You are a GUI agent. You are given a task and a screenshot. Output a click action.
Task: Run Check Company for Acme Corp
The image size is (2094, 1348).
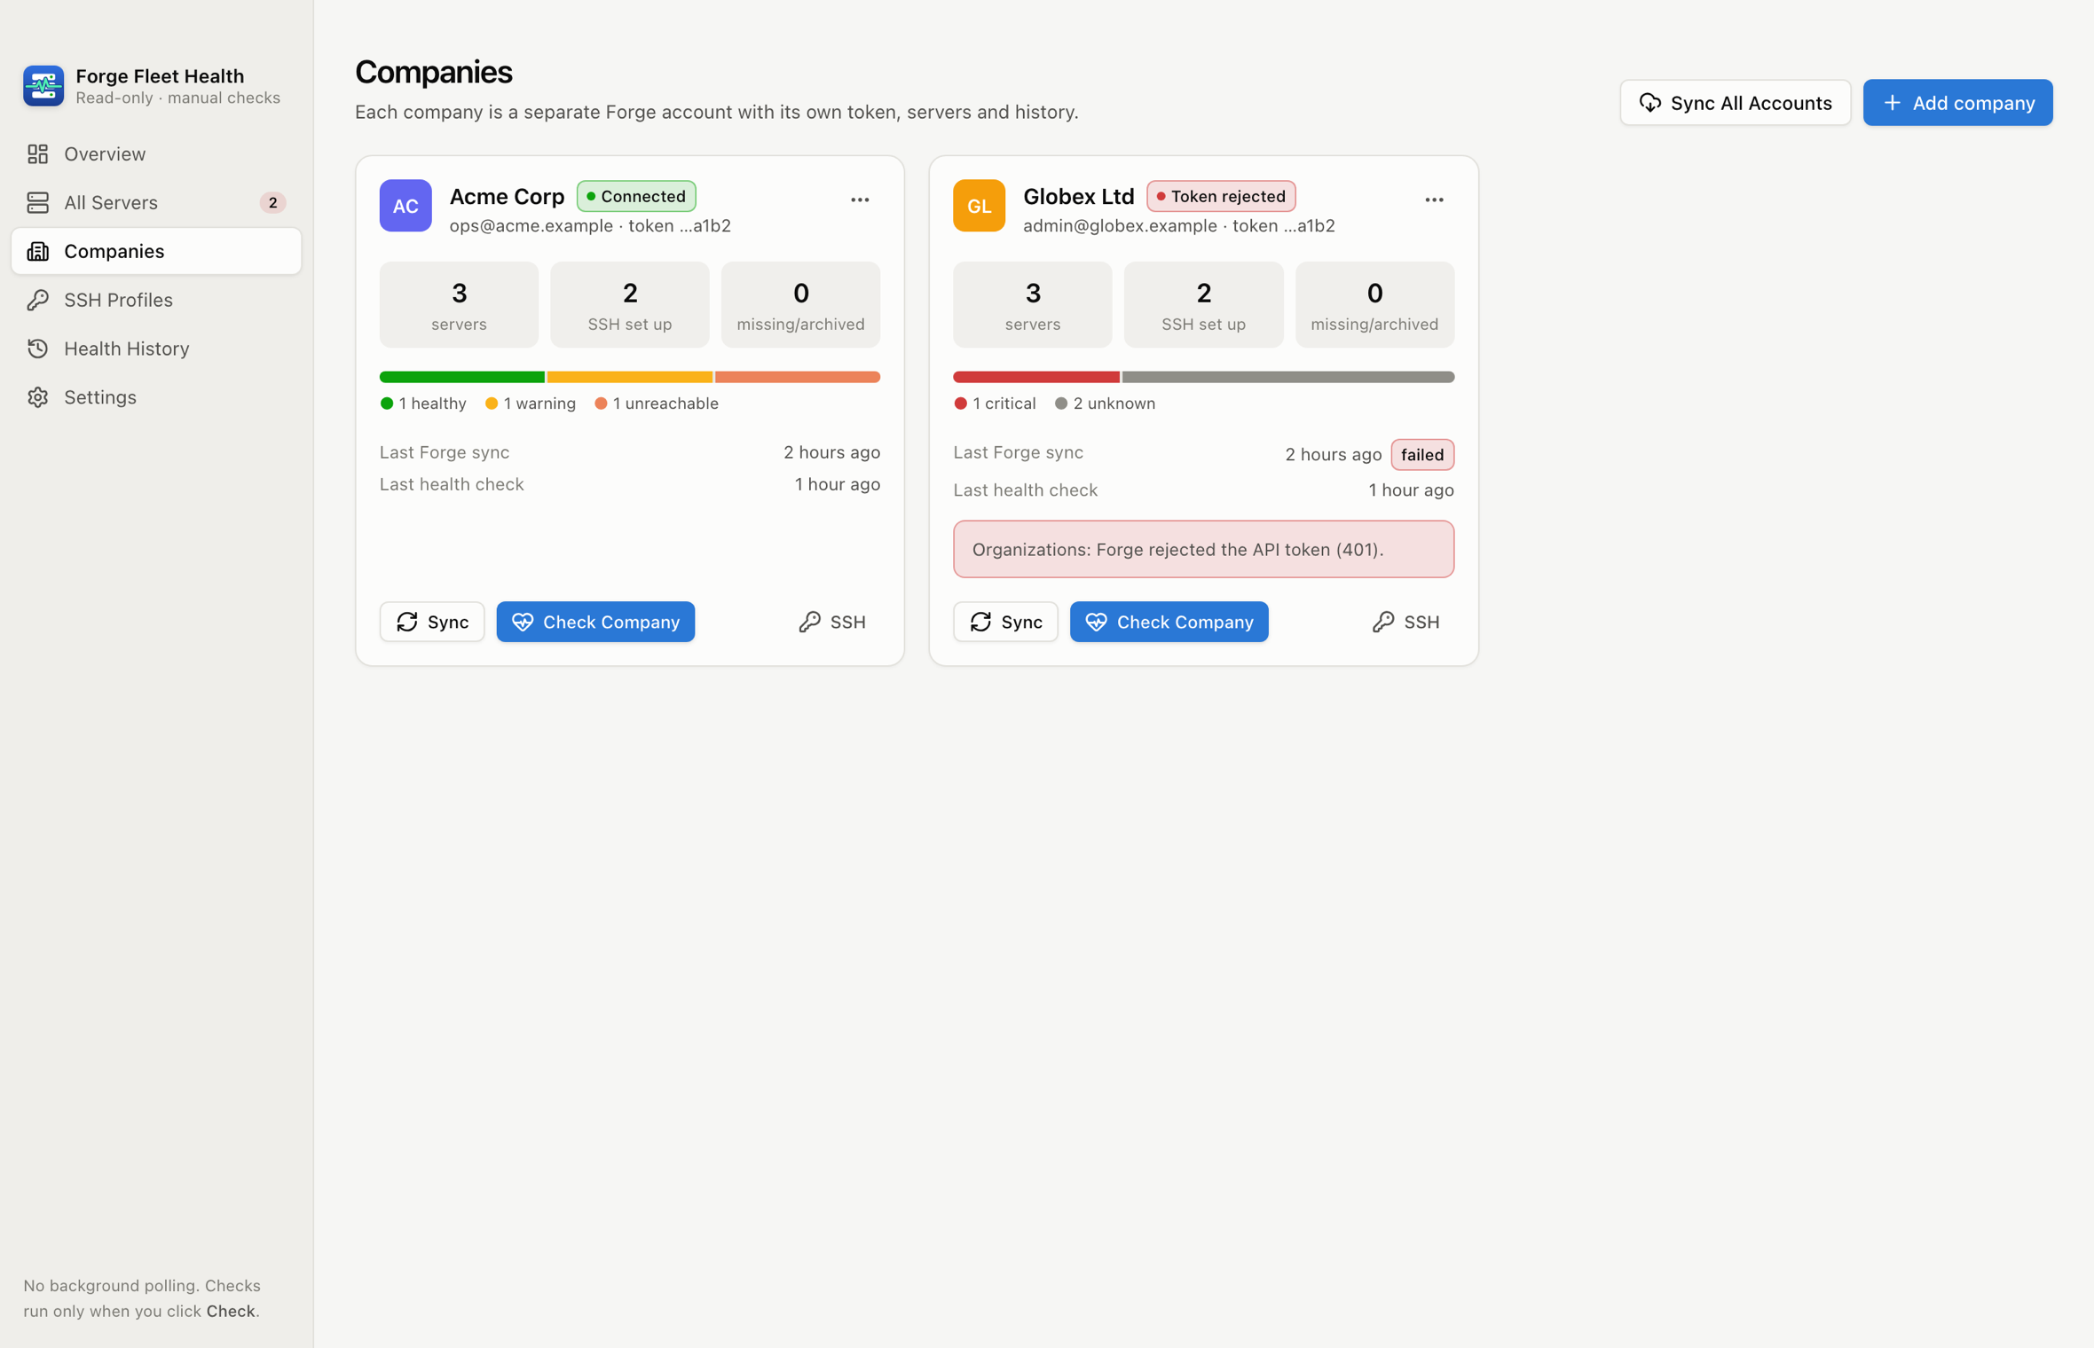[595, 622]
